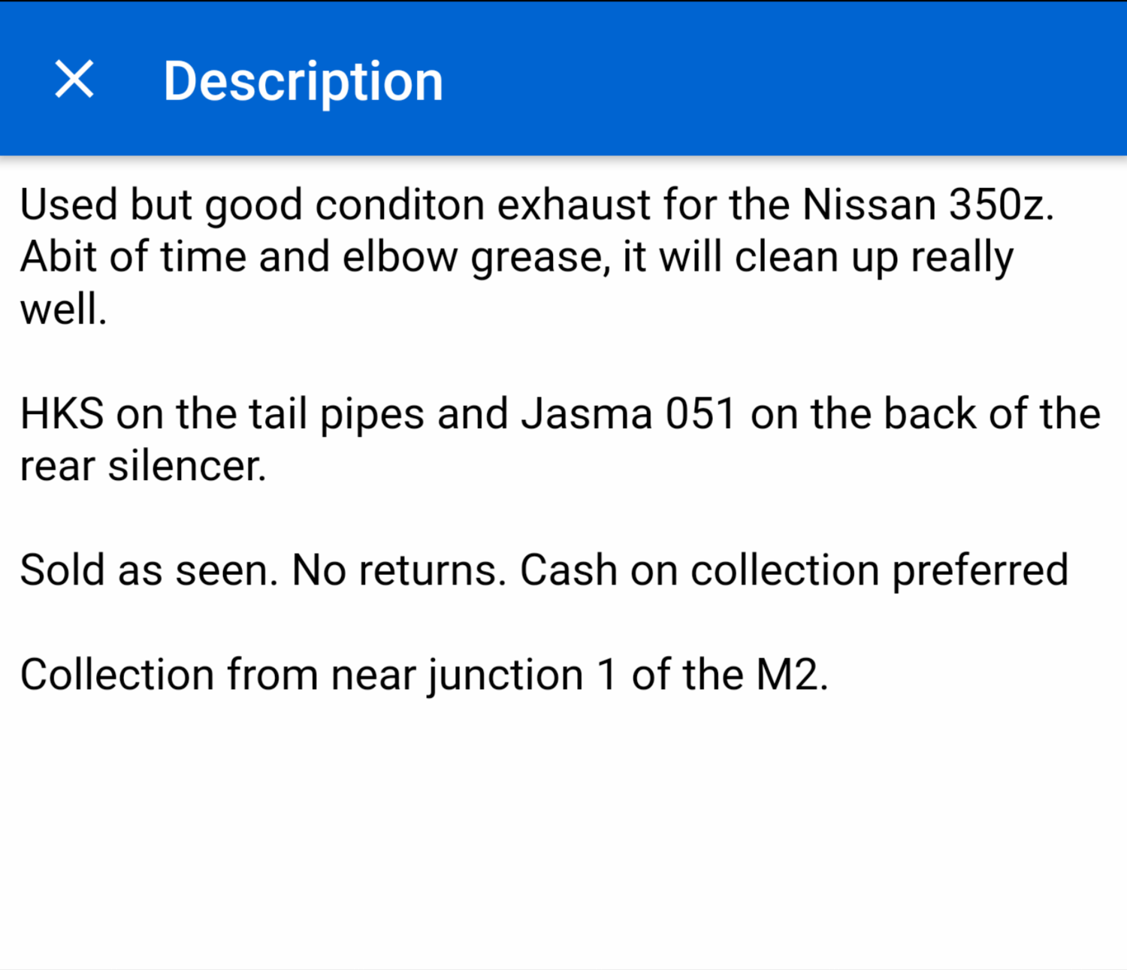The height and width of the screenshot is (970, 1127).
Task: Click the word 'well.' ending the first paragraph
Action: tap(63, 310)
